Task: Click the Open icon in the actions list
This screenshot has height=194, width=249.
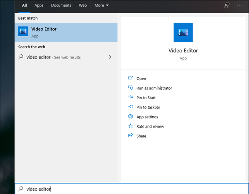Action: coord(131,79)
